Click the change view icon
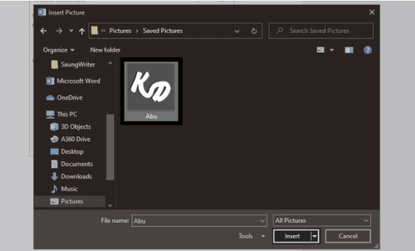Screen dimensions: 415x251 point(321,50)
